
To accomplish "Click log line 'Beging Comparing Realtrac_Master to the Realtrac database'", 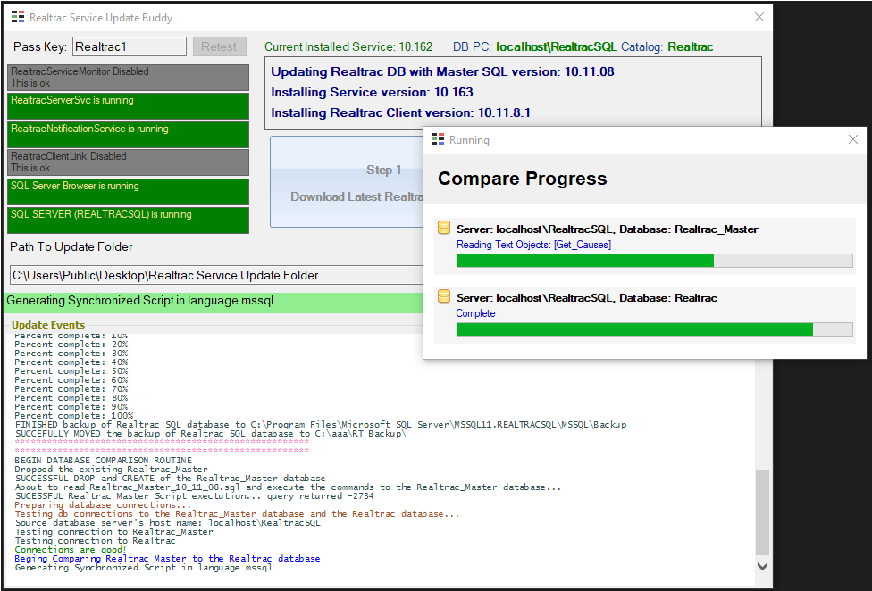I will pyautogui.click(x=167, y=558).
